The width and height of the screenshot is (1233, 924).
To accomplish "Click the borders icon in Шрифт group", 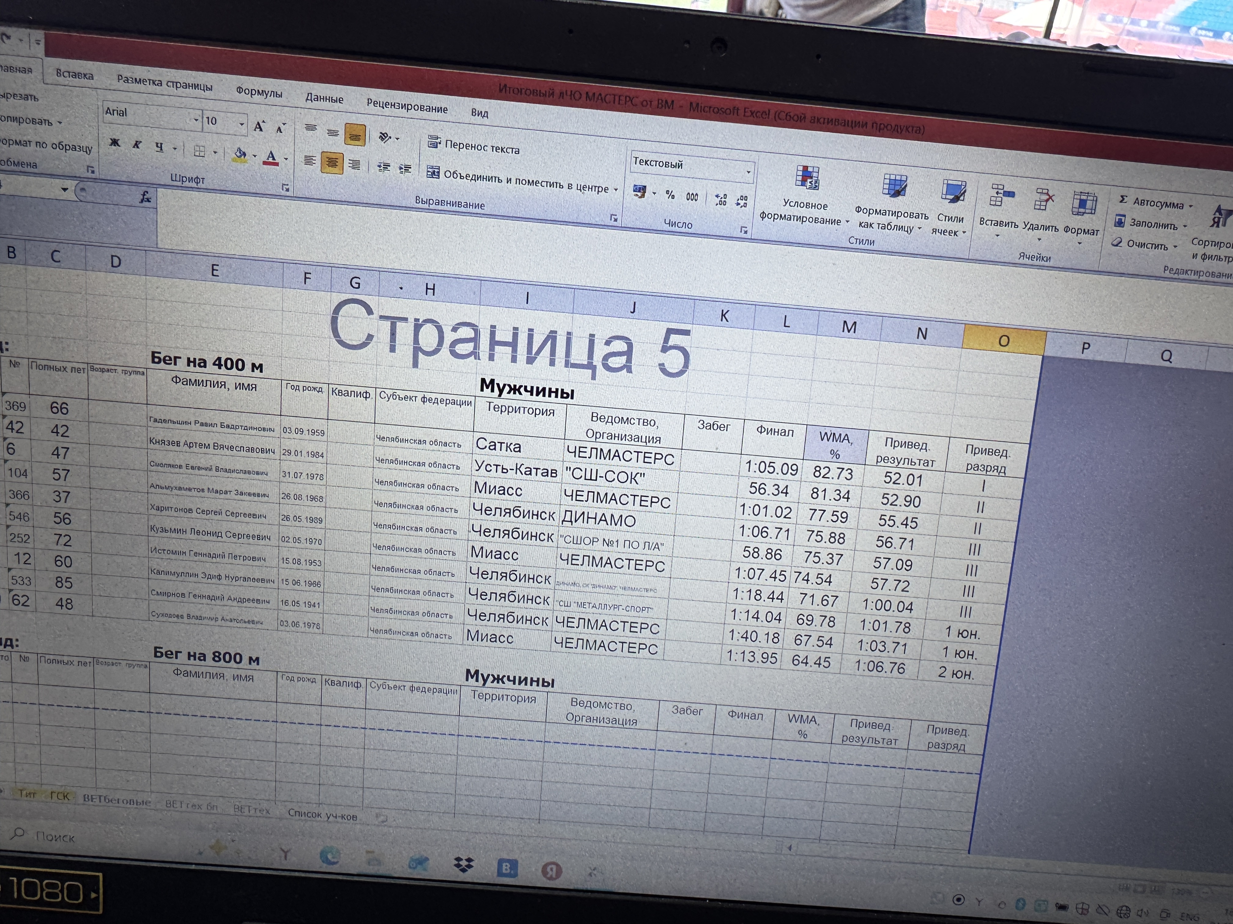I will 200,151.
